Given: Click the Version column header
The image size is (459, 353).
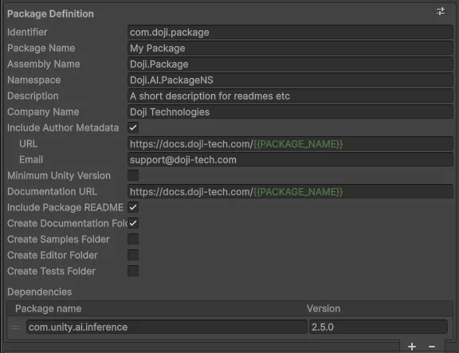Looking at the screenshot, I should click(x=324, y=308).
